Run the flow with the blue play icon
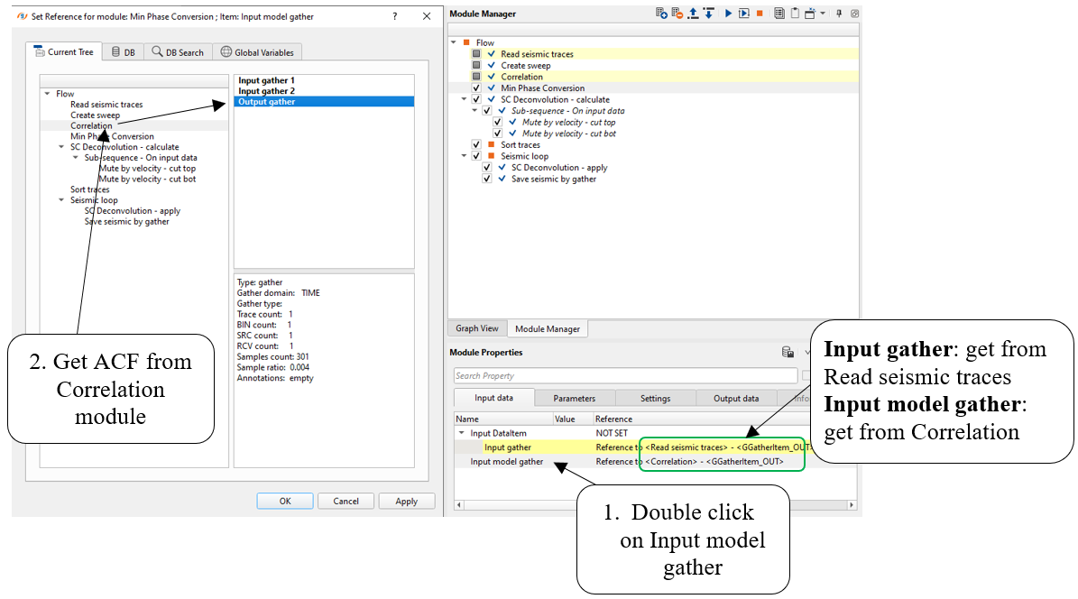The width and height of the screenshot is (1078, 599). [x=728, y=14]
